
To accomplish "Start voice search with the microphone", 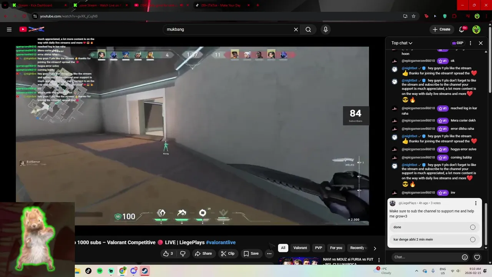I will click(326, 29).
